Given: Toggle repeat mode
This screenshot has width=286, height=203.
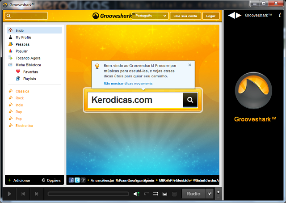Looking at the screenshot, I should click(x=147, y=194).
